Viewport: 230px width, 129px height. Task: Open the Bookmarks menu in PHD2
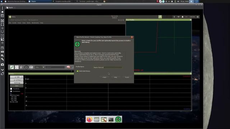35,23
